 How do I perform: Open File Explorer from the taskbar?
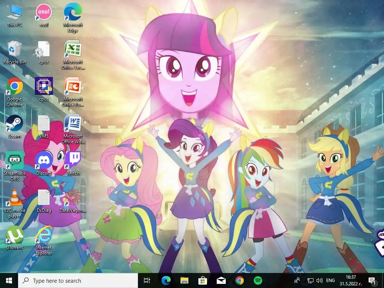click(184, 280)
